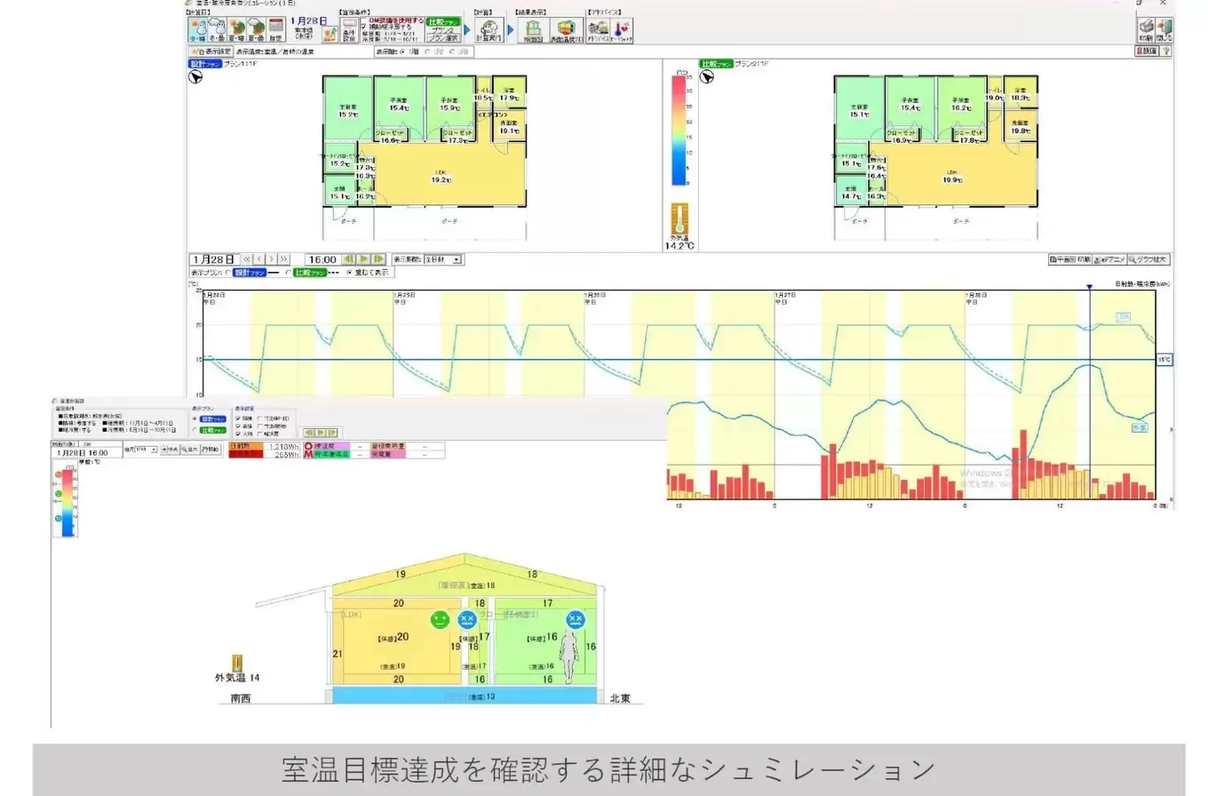The height and width of the screenshot is (796, 1208).
Task: Open the 条件設定 settings icon
Action: tap(347, 30)
